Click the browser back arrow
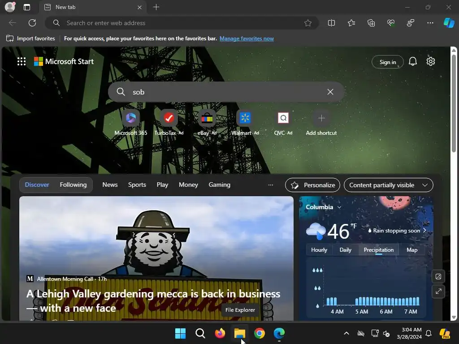 12,23
